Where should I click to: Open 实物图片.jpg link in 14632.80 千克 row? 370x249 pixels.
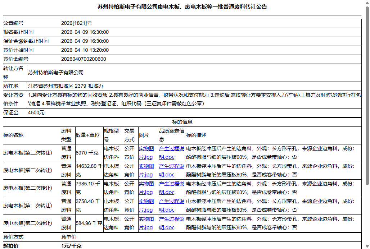click(x=146, y=171)
